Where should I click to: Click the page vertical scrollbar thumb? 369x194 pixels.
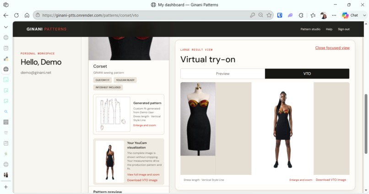[366, 124]
